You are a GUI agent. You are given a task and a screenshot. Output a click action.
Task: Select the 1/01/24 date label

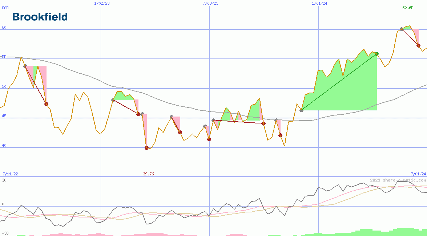coord(319,3)
